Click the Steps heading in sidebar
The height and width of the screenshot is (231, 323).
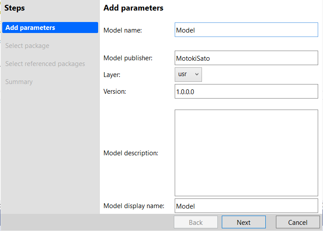pyautogui.click(x=15, y=8)
